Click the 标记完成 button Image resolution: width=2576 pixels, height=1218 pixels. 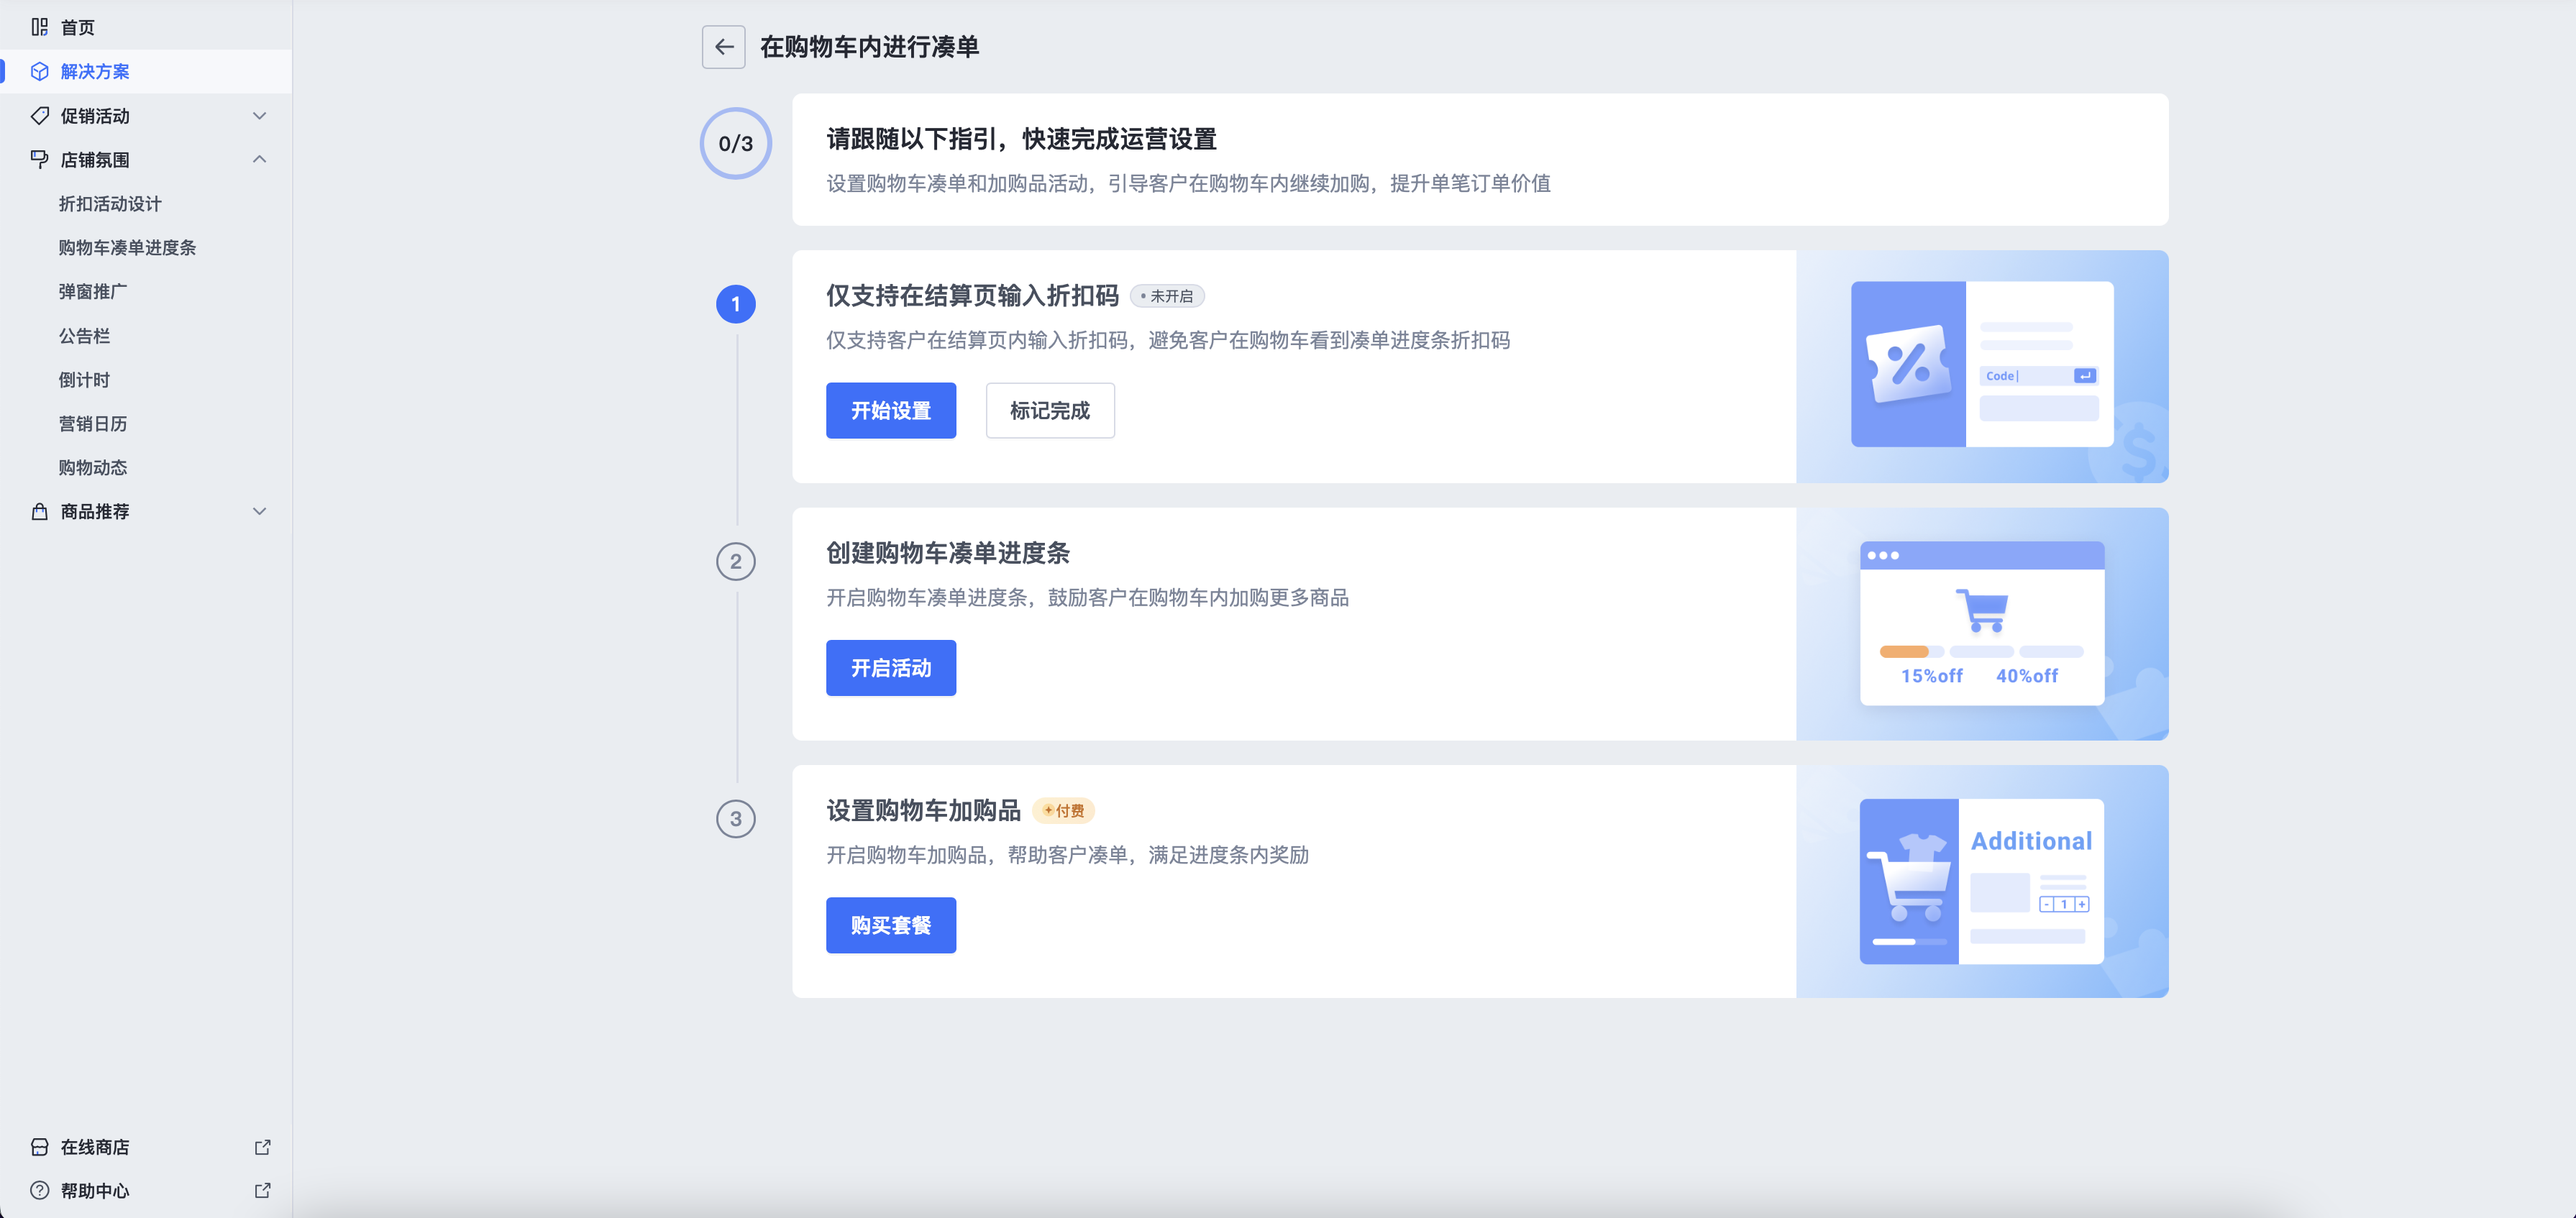[1049, 410]
